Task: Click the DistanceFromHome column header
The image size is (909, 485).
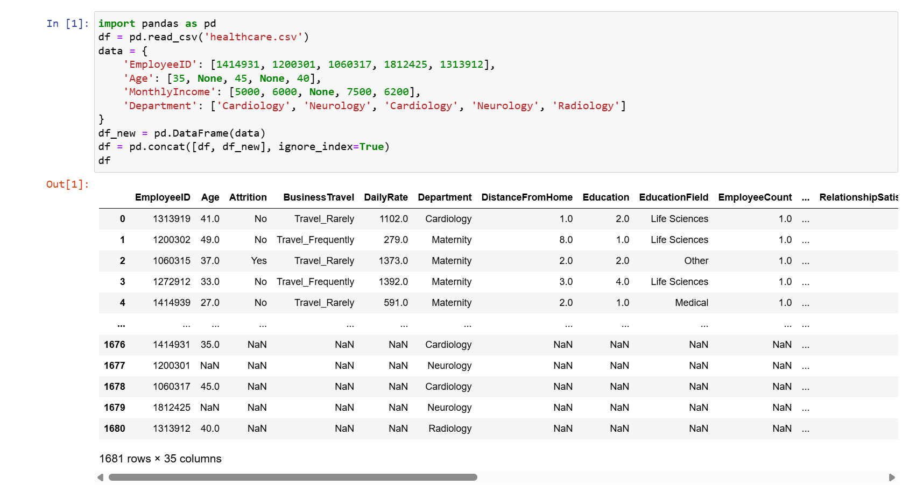Action: pos(527,197)
